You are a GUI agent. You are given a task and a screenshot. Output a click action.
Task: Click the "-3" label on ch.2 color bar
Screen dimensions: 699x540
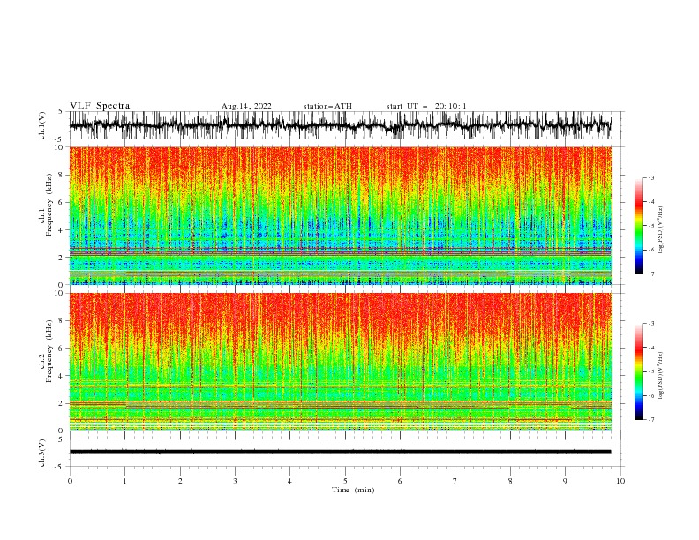click(650, 324)
